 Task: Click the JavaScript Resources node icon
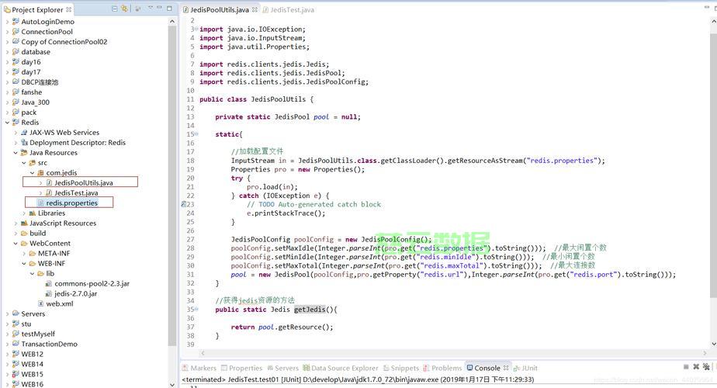coord(24,223)
